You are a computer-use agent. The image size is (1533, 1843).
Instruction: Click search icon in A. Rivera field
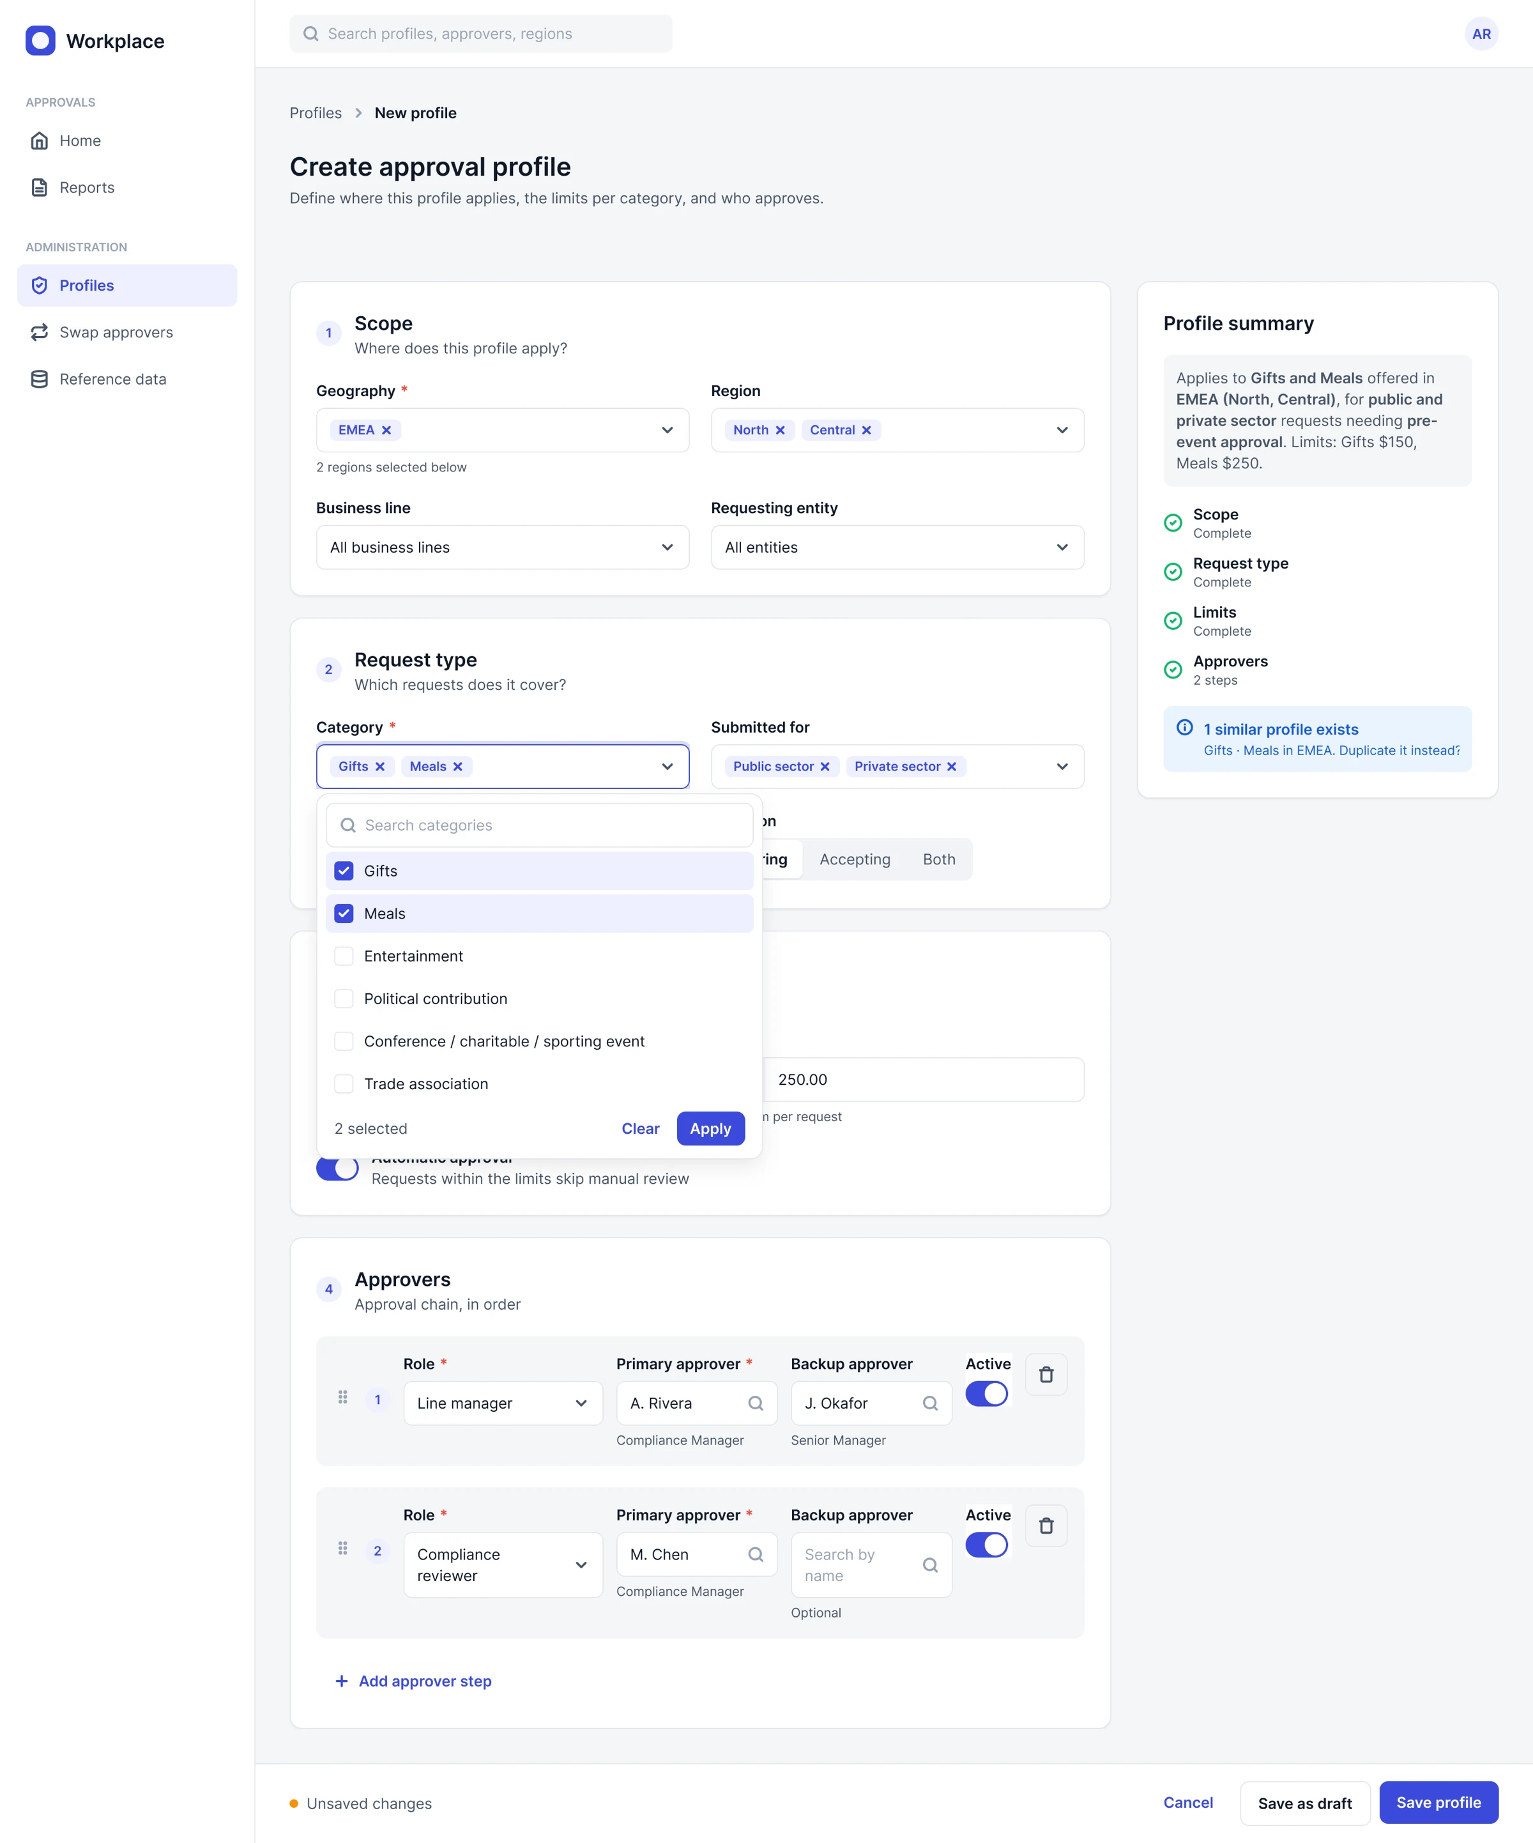pyautogui.click(x=756, y=1403)
